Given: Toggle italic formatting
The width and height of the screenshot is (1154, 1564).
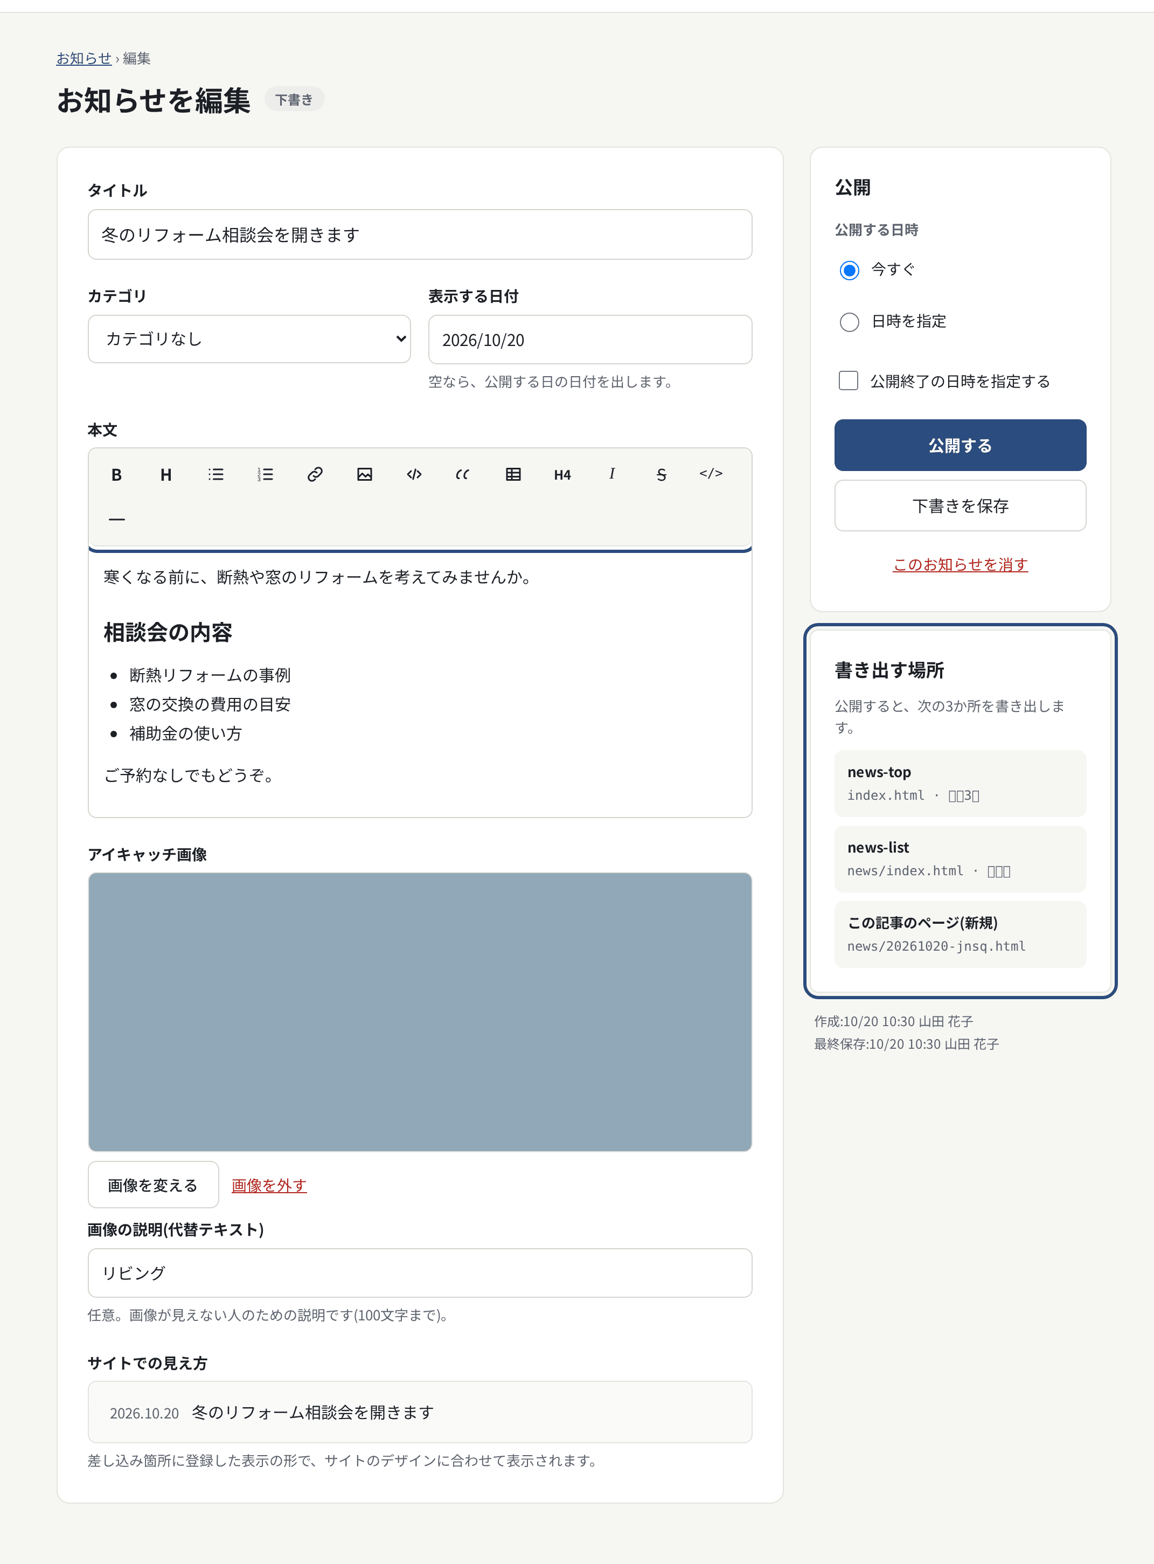Looking at the screenshot, I should (612, 474).
